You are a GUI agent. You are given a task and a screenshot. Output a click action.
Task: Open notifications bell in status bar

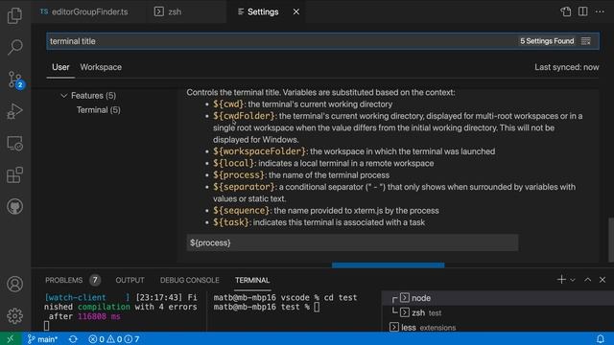click(x=601, y=338)
